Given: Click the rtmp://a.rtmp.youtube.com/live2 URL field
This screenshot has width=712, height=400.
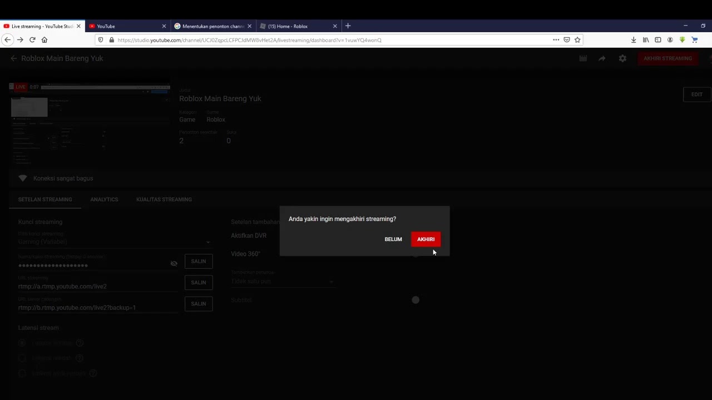Looking at the screenshot, I should [x=98, y=286].
